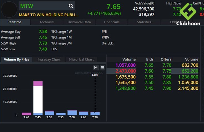This screenshot has width=204, height=132.
Task: Click Average Buy value 7.58
Action: pyautogui.click(x=43, y=32)
